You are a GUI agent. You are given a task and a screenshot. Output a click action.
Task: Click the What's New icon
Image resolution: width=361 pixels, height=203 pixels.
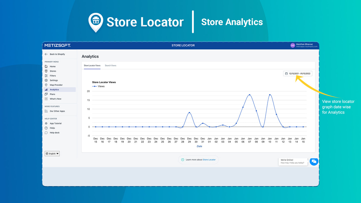pyautogui.click(x=46, y=99)
